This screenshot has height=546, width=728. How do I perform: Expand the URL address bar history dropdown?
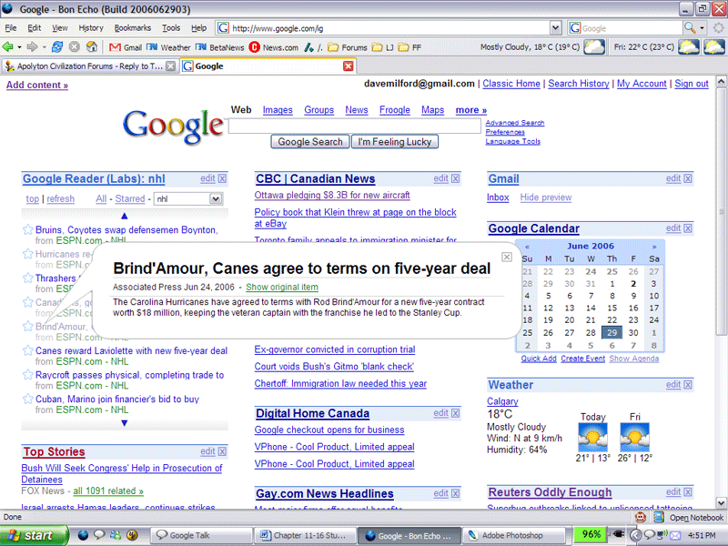(x=555, y=28)
